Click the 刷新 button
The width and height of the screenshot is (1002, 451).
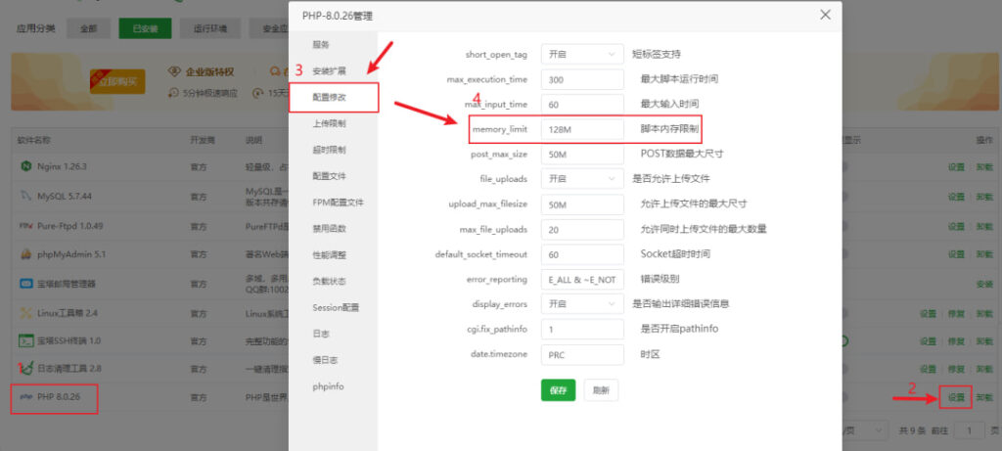pos(601,390)
